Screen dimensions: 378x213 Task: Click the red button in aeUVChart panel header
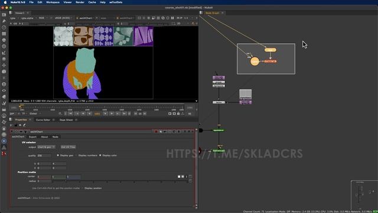pos(156,131)
